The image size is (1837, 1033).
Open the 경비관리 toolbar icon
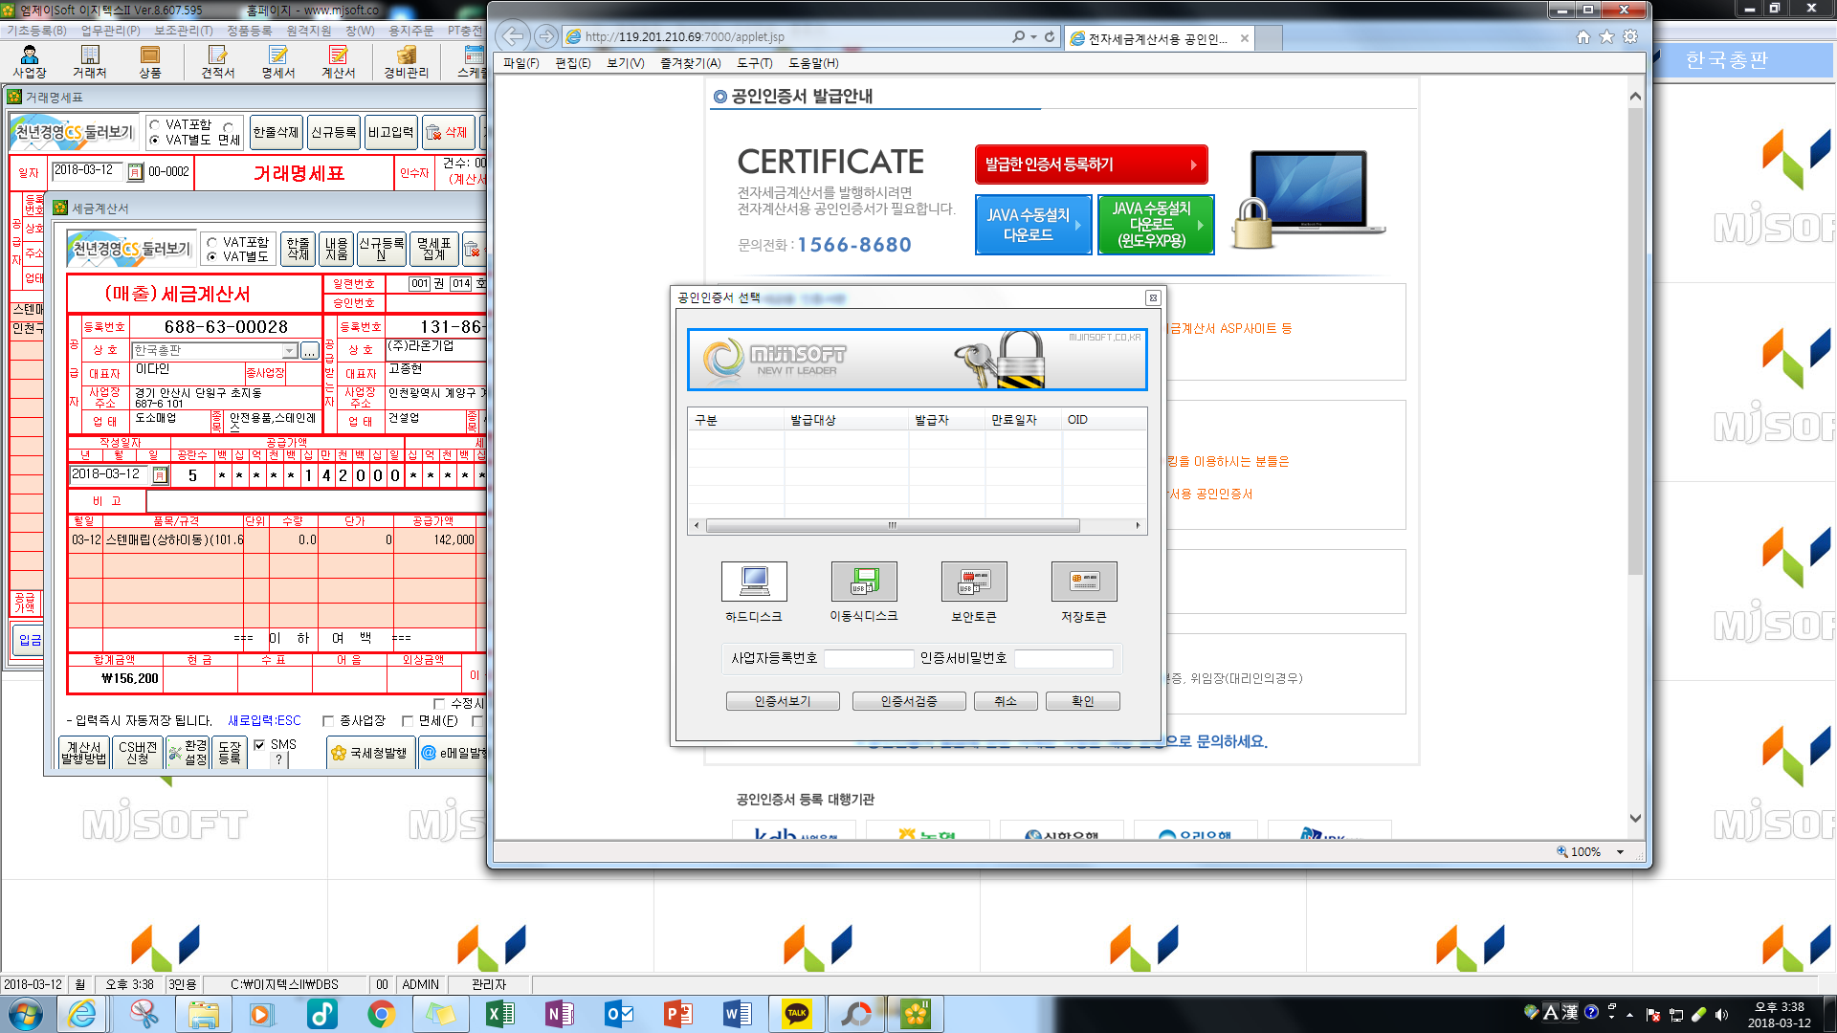(407, 61)
